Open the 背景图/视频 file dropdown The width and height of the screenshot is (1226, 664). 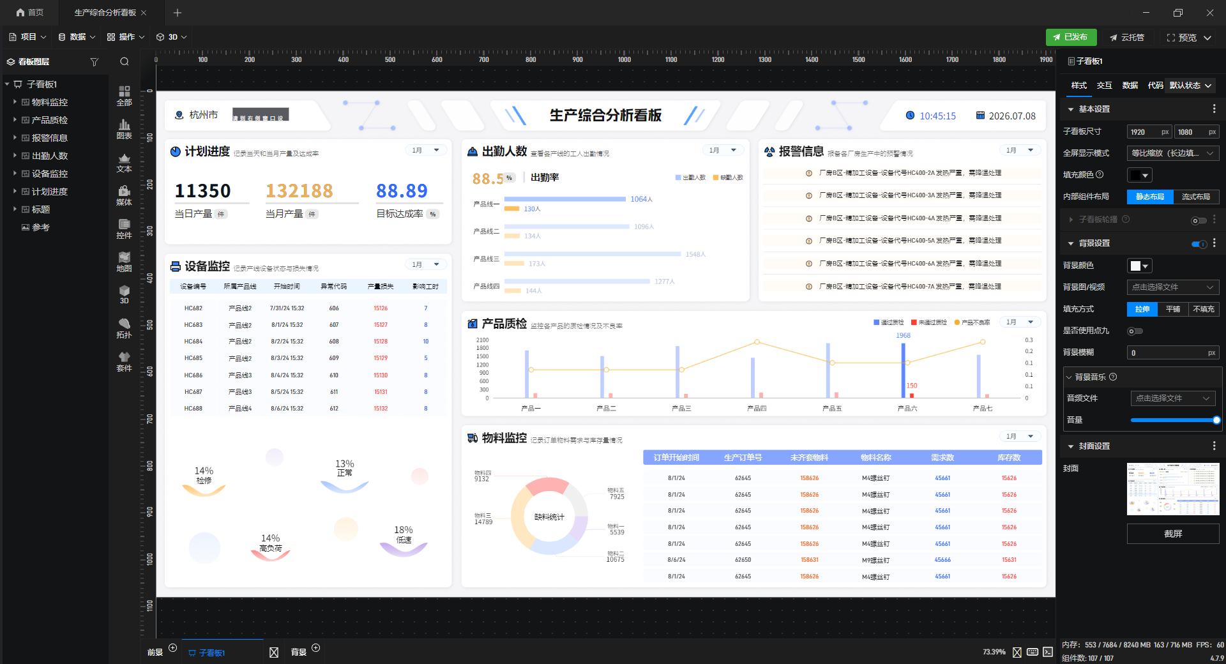click(1173, 287)
